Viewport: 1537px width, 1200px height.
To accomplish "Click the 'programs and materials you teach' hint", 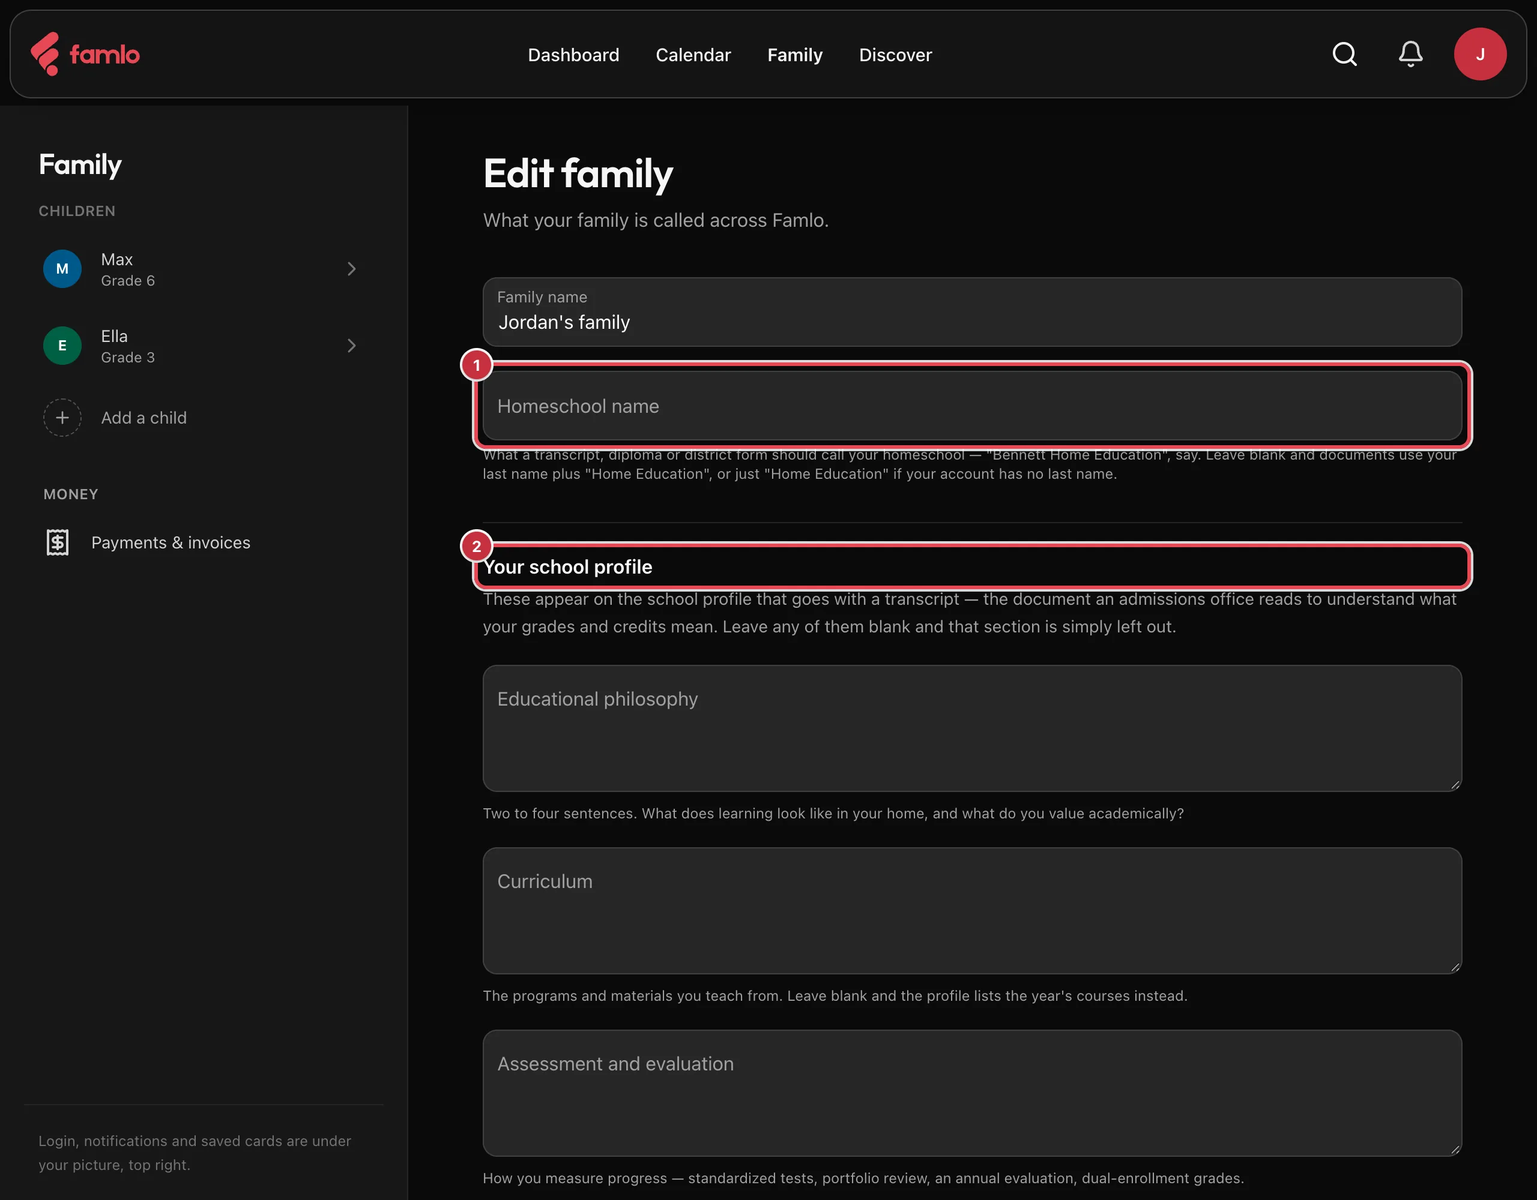I will coord(835,995).
